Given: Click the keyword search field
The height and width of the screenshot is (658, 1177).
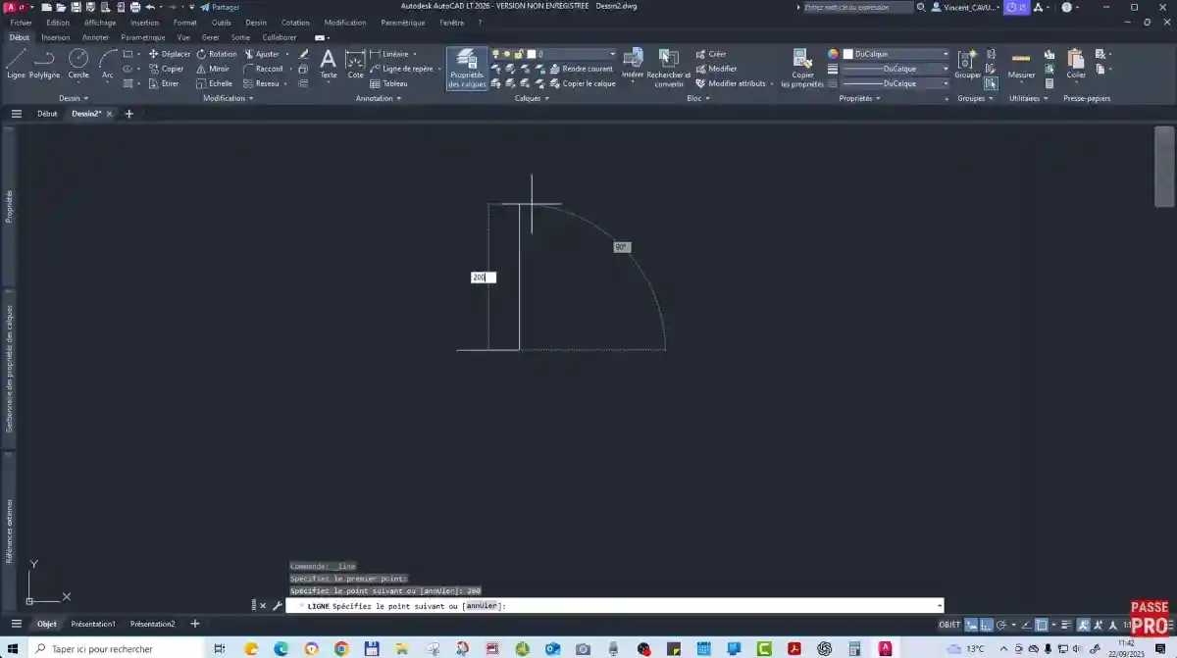Looking at the screenshot, I should 857,7.
